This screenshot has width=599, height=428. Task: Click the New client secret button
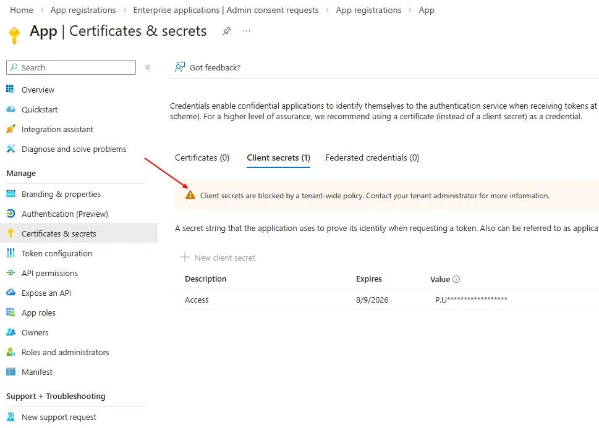[x=218, y=258]
